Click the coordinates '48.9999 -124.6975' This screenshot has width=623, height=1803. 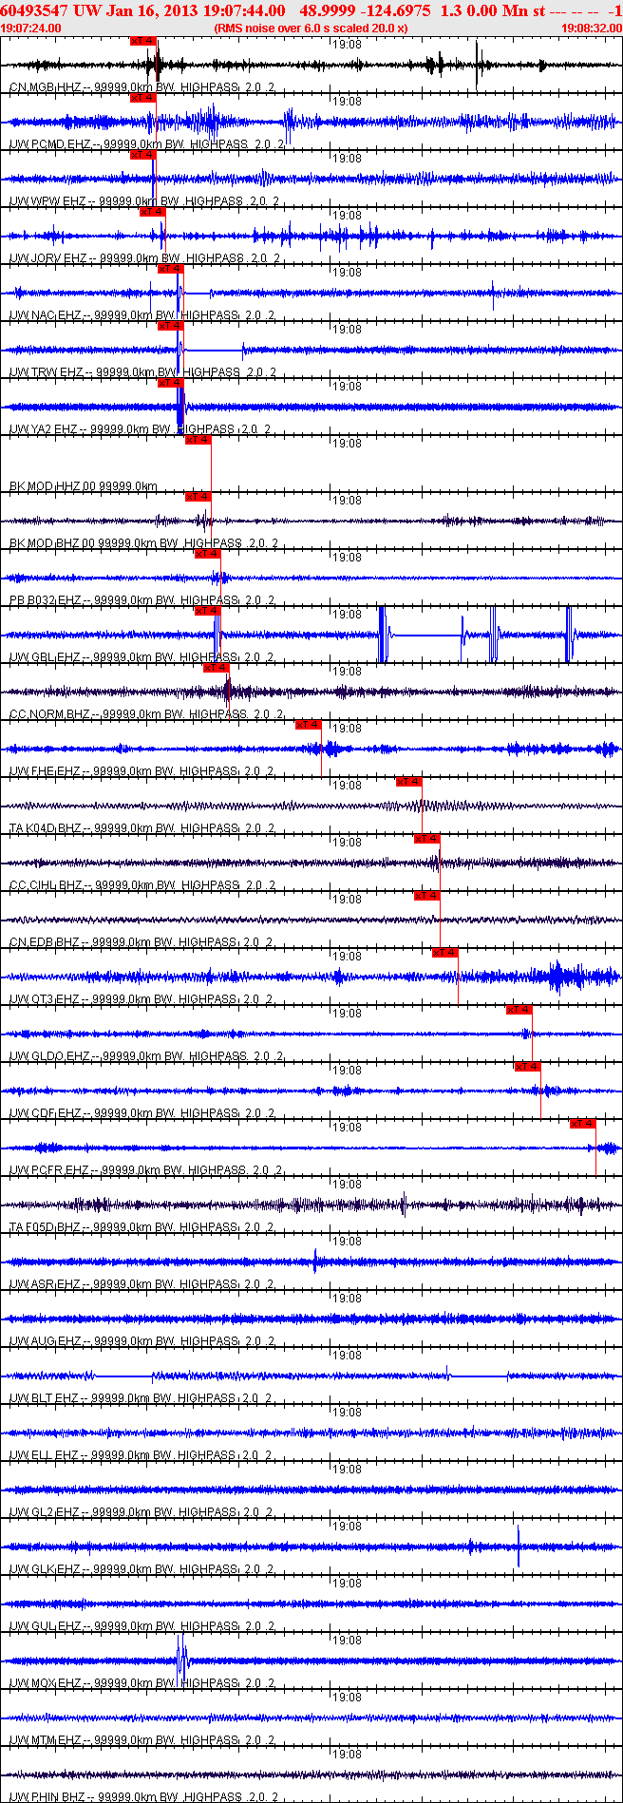[364, 10]
